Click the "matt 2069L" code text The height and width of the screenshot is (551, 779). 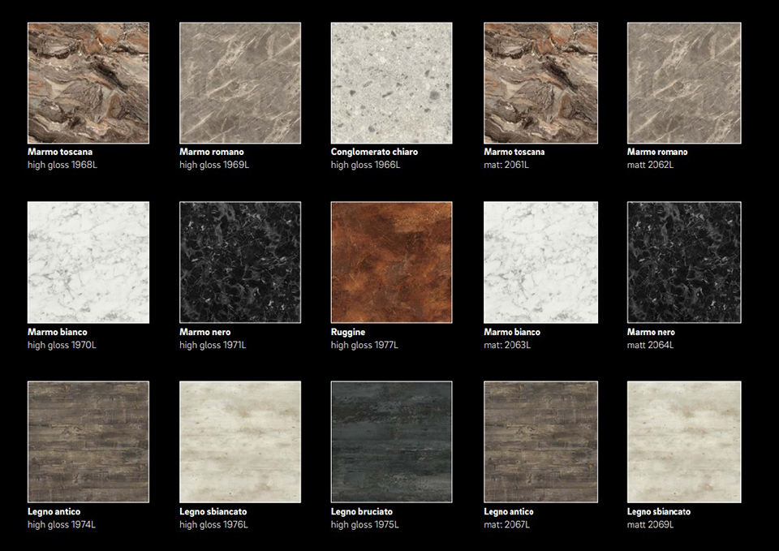(650, 525)
